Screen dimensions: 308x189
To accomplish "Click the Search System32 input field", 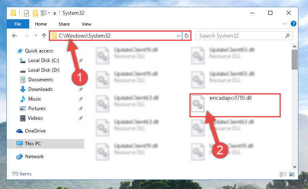I will [241, 36].
